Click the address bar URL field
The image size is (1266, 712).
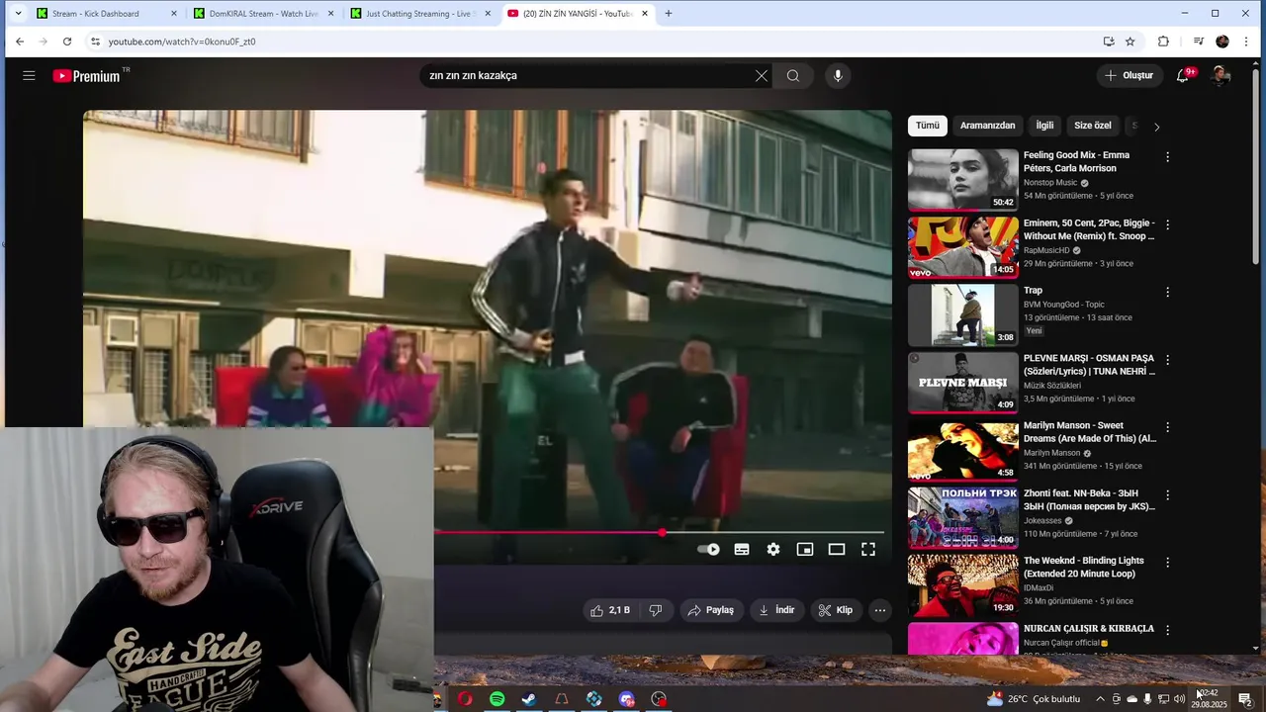coord(593,42)
